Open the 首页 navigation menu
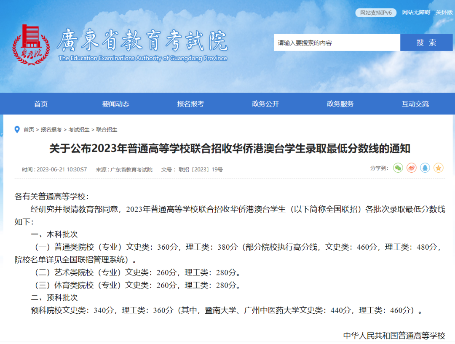Viewport: 455px width, 344px height. [x=40, y=104]
